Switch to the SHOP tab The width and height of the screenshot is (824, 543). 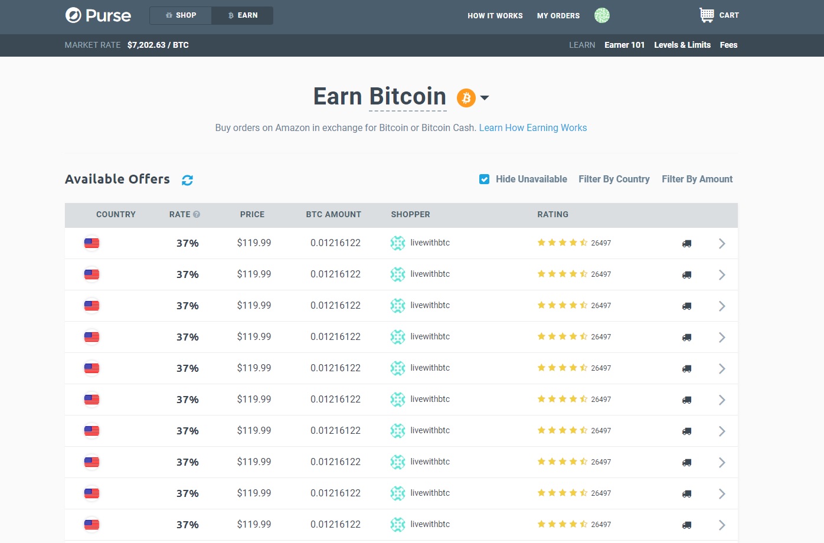click(181, 15)
